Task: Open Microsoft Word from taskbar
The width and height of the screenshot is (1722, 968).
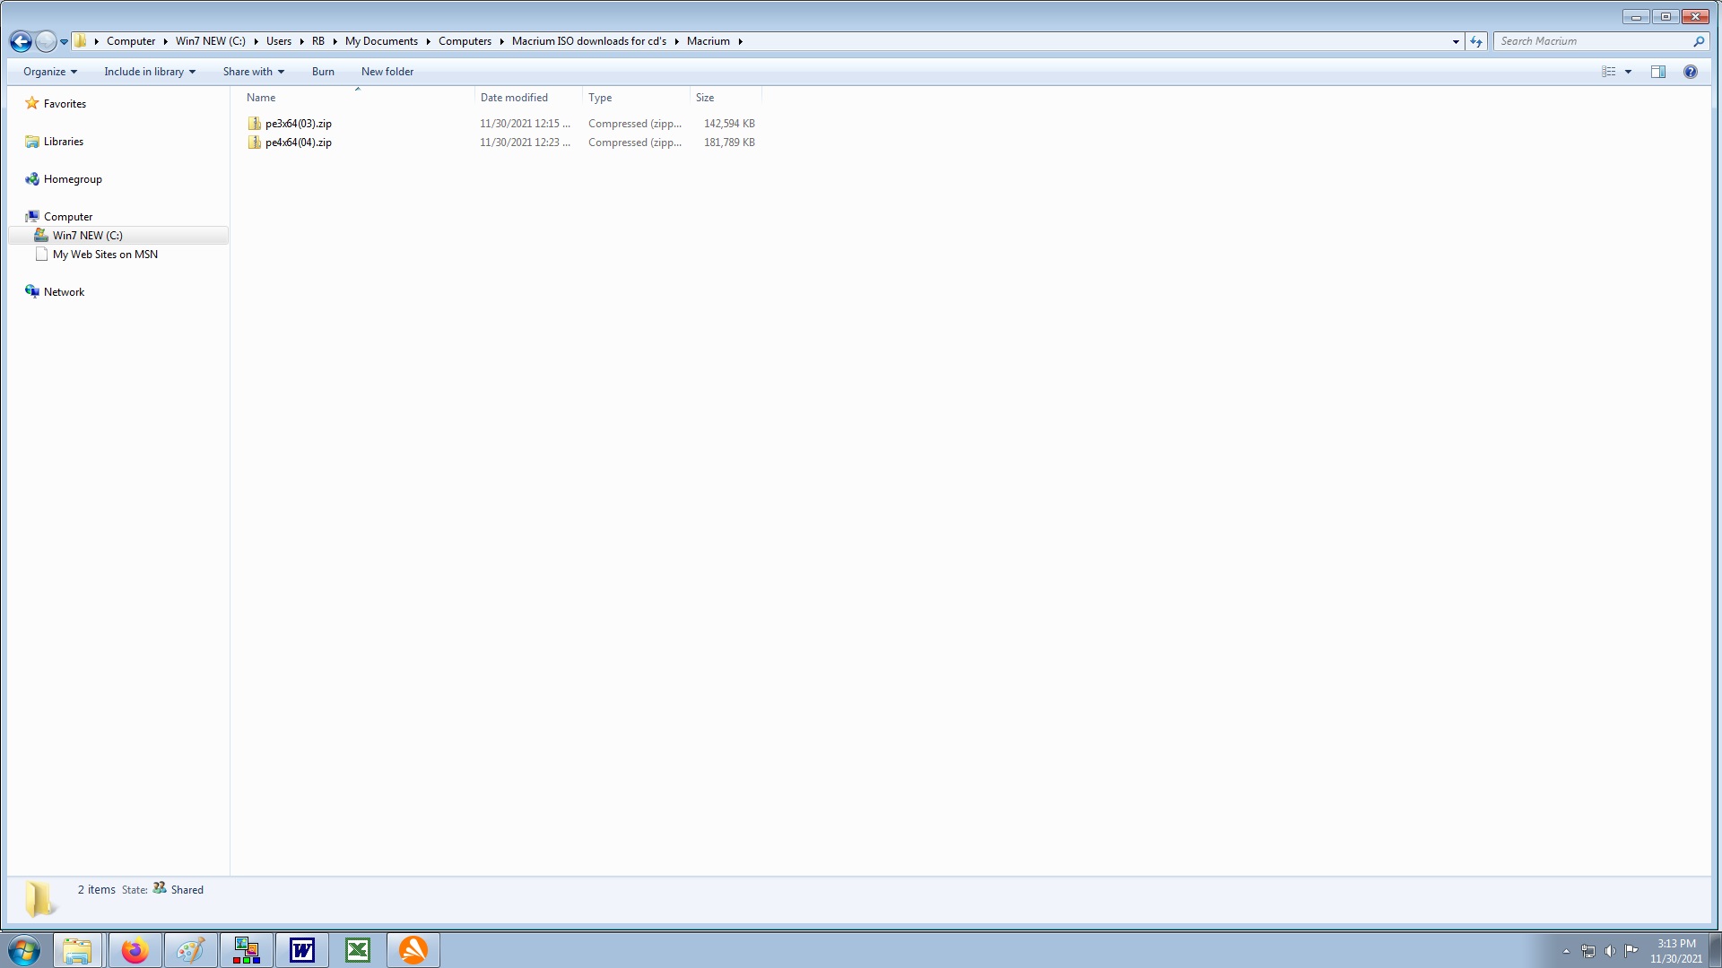Action: 302,950
